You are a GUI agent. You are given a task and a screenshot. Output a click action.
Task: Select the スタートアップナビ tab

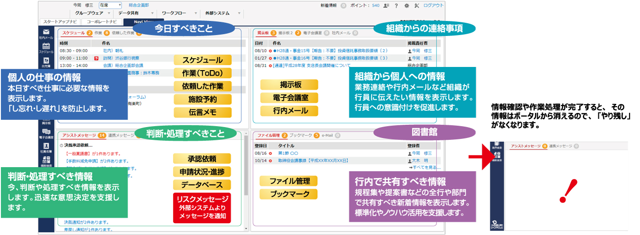click(60, 21)
